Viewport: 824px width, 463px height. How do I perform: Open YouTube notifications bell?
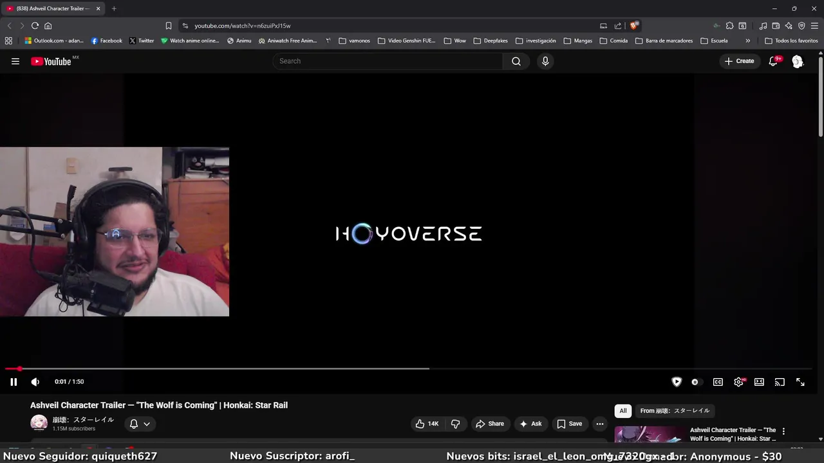click(773, 61)
